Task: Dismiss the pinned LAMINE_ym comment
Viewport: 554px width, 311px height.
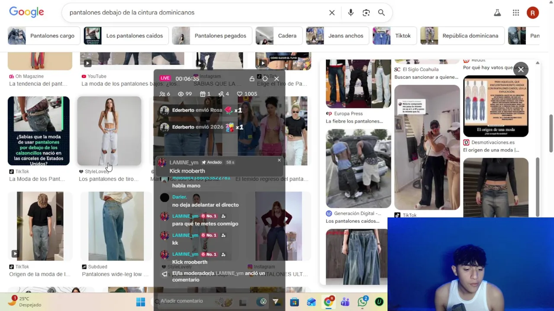Action: (279, 160)
